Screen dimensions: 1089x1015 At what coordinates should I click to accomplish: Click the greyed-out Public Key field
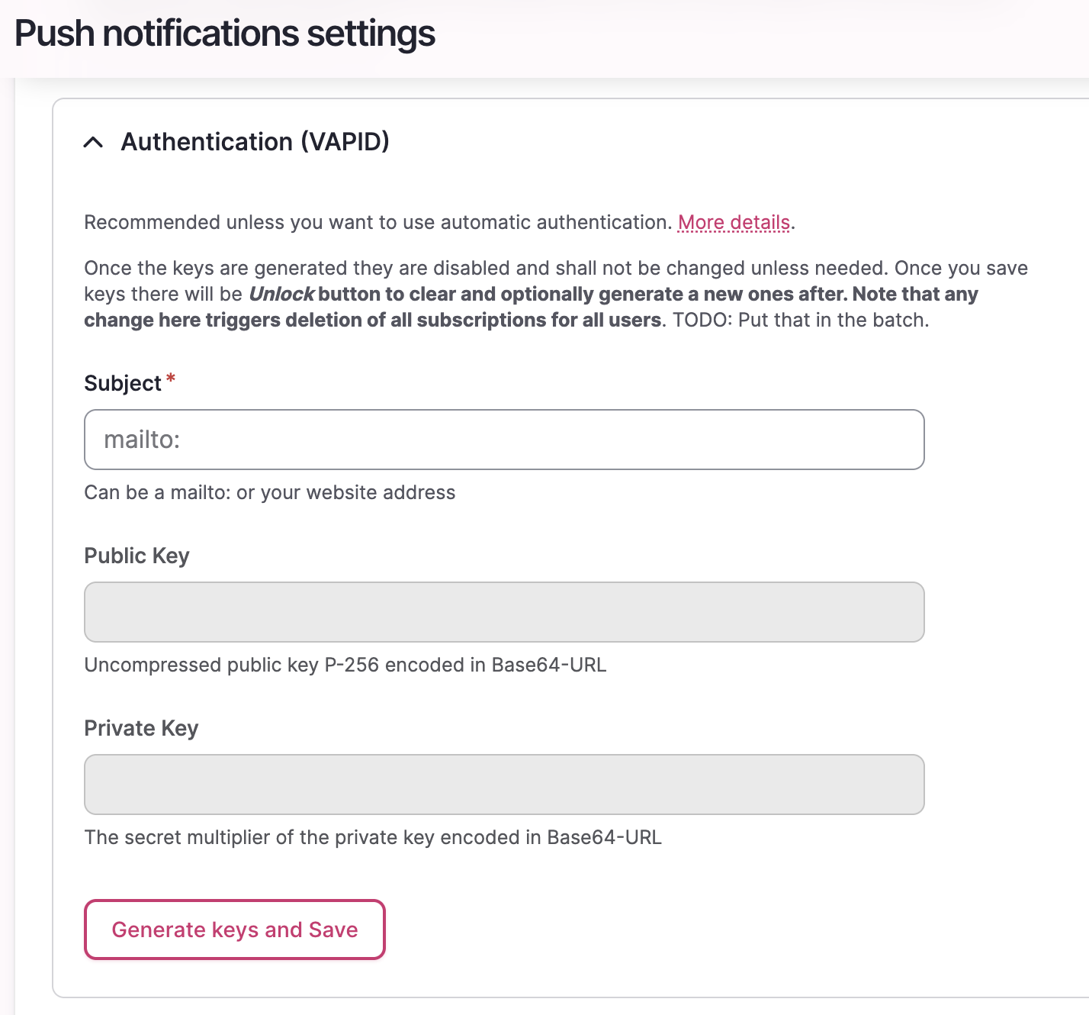[504, 612]
